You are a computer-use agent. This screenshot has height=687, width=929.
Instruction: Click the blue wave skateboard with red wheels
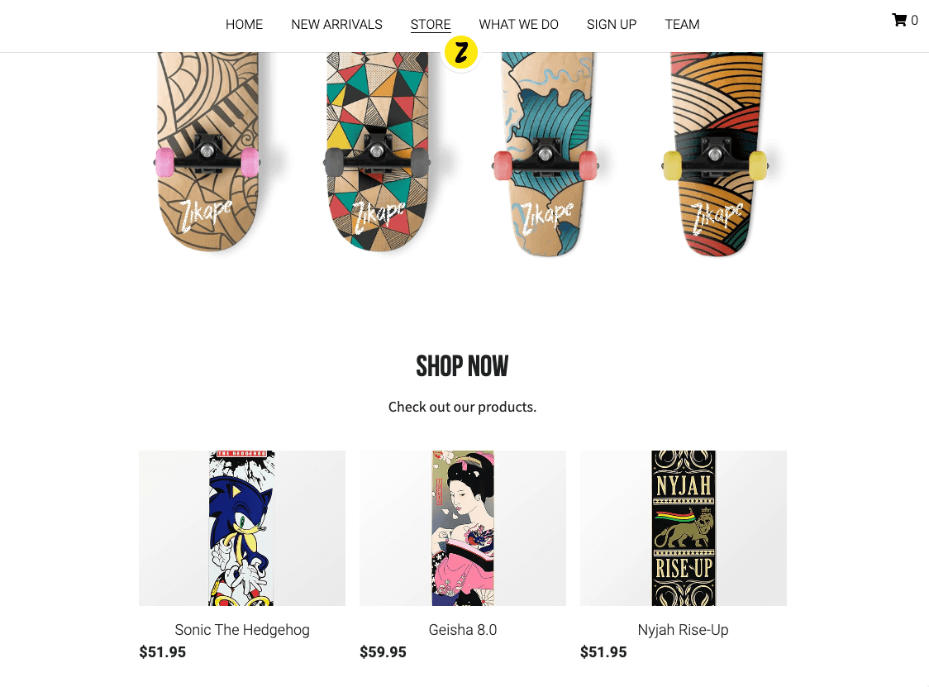tap(545, 154)
